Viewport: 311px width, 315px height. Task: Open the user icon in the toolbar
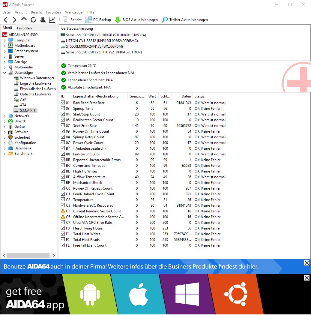pos(43,20)
